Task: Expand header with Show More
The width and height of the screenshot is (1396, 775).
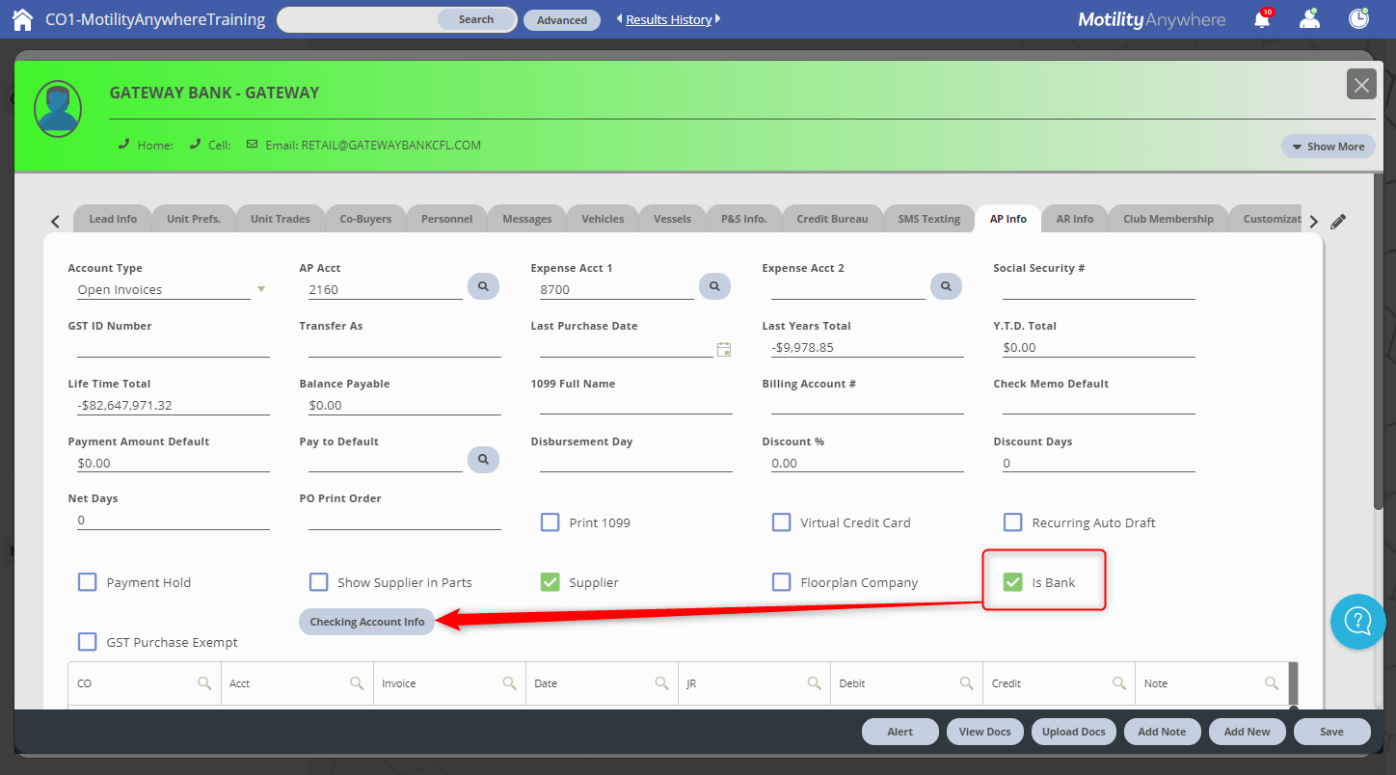Action: tap(1328, 147)
